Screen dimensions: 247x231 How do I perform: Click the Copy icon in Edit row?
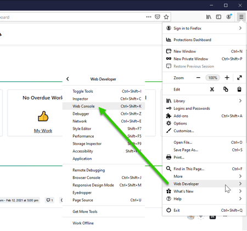(x=226, y=89)
